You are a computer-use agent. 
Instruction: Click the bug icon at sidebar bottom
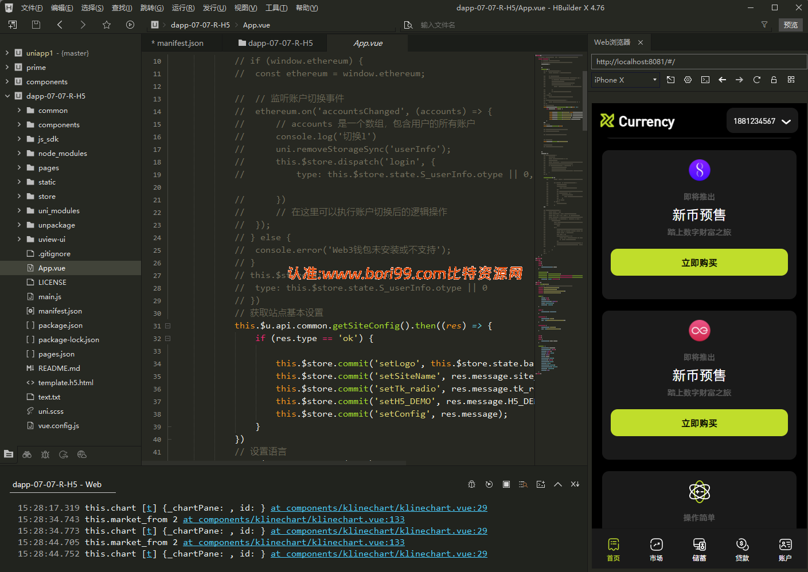(45, 455)
